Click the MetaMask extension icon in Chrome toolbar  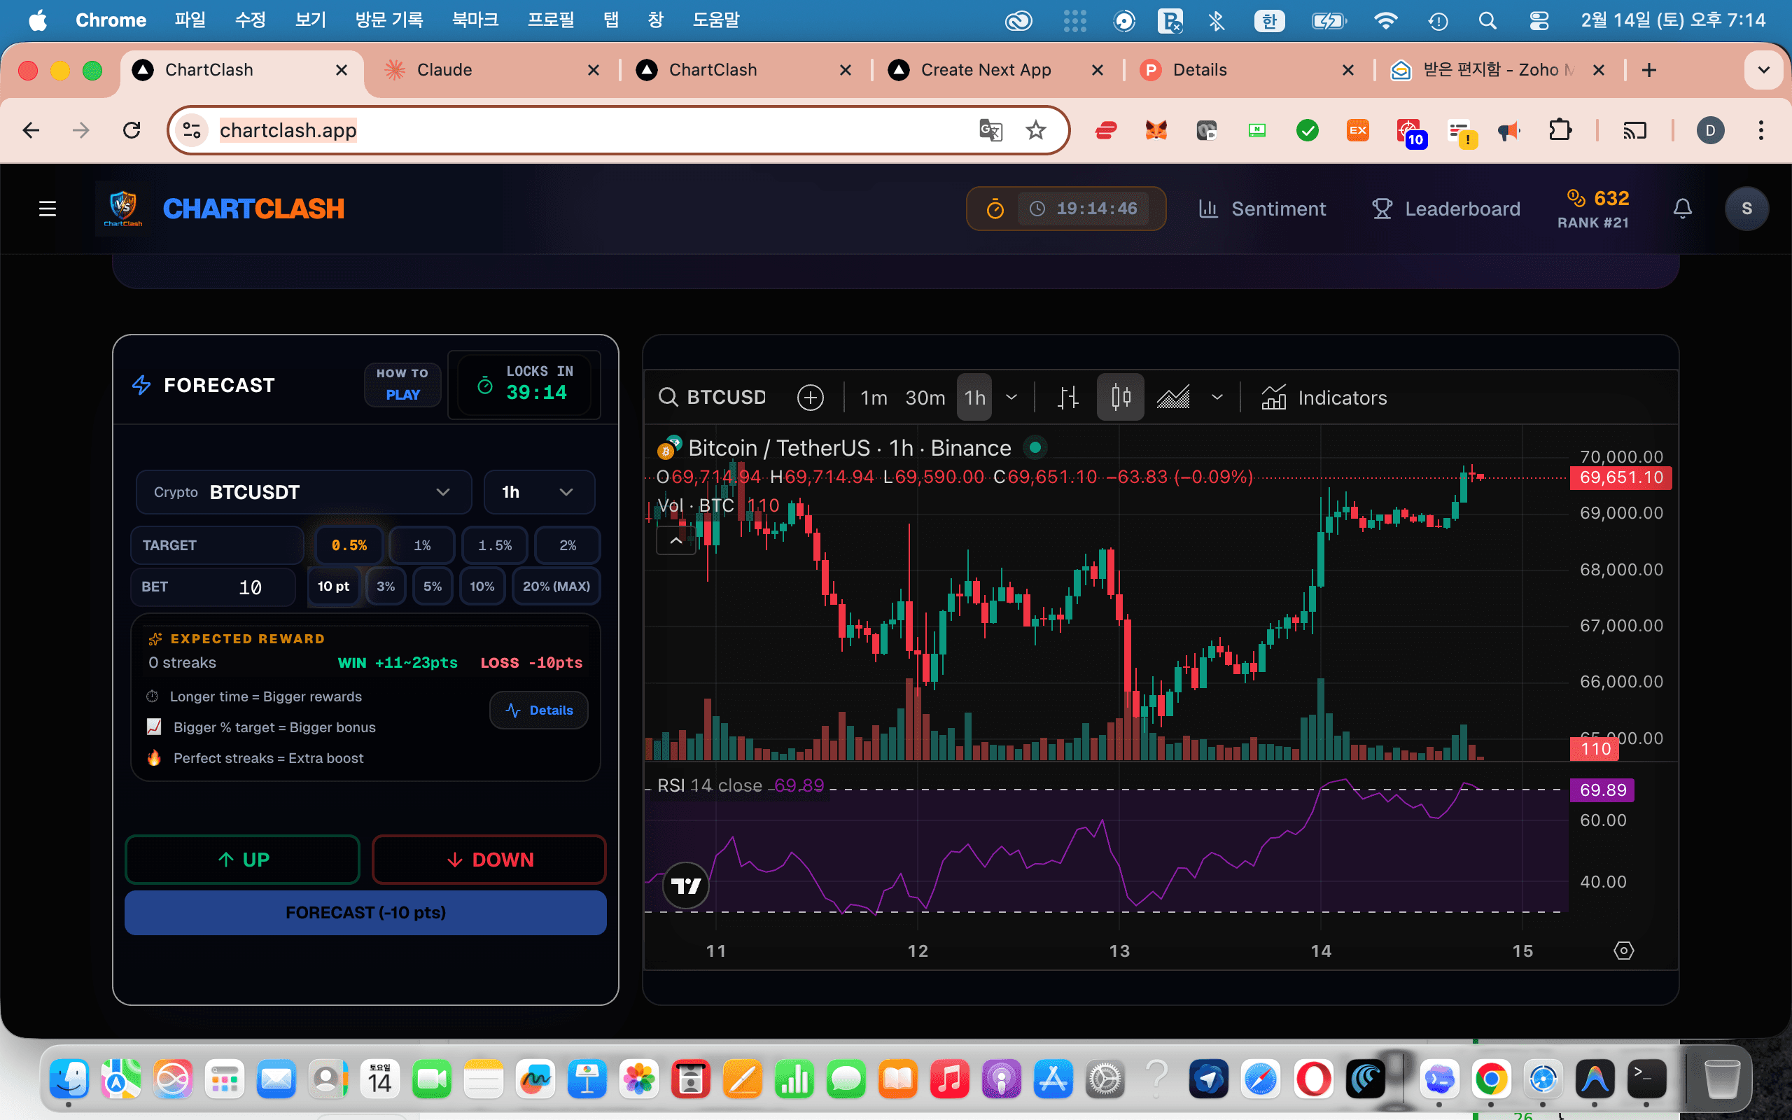[x=1156, y=129]
